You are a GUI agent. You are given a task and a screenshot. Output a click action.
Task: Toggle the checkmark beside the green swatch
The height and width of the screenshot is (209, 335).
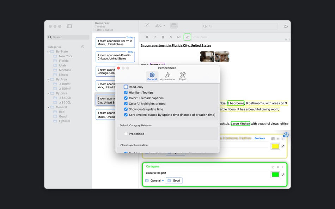pyautogui.click(x=283, y=175)
